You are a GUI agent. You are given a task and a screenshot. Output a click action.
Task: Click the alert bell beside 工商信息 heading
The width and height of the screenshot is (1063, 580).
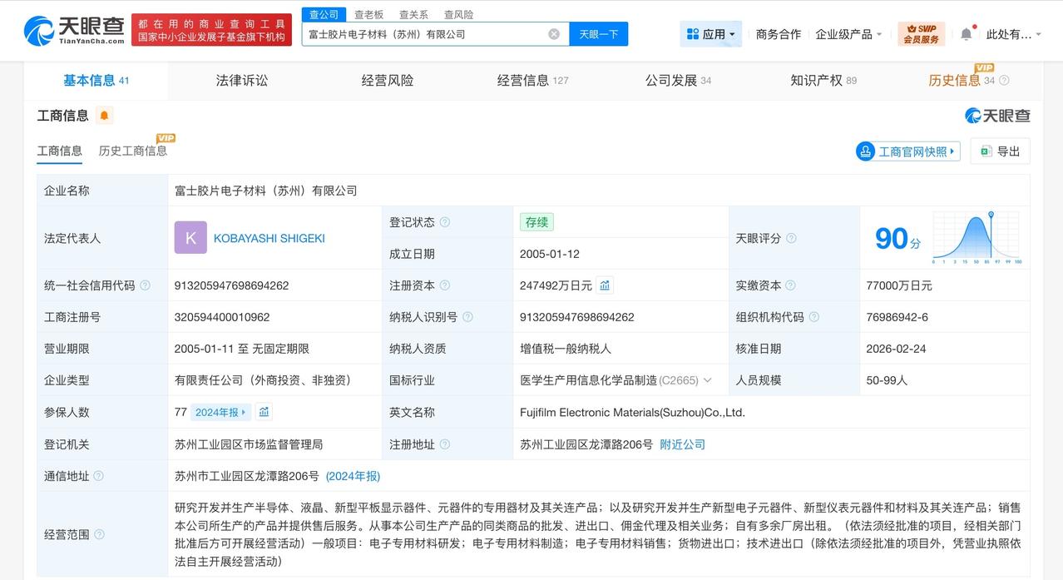tap(103, 115)
